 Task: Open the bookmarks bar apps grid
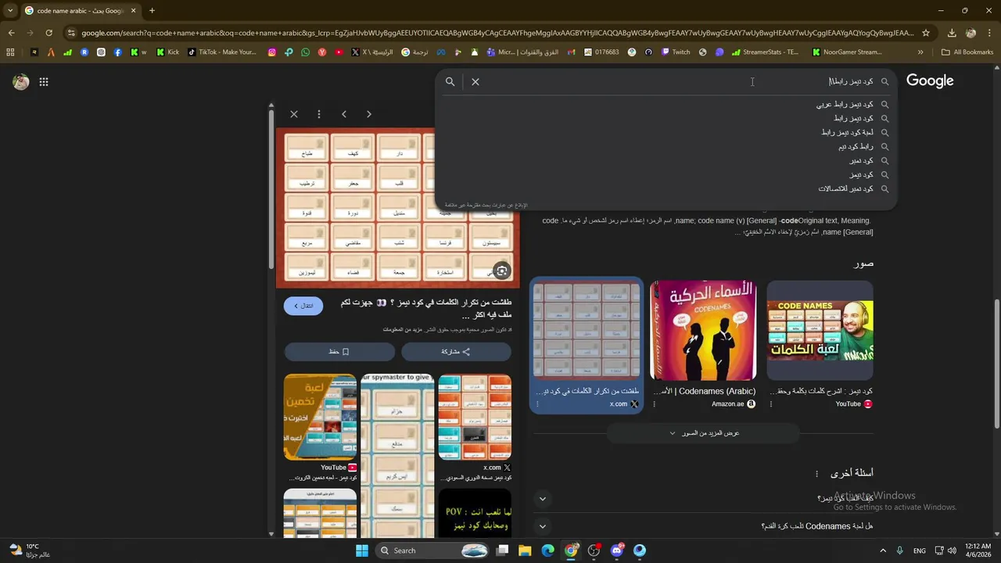pyautogui.click(x=10, y=52)
